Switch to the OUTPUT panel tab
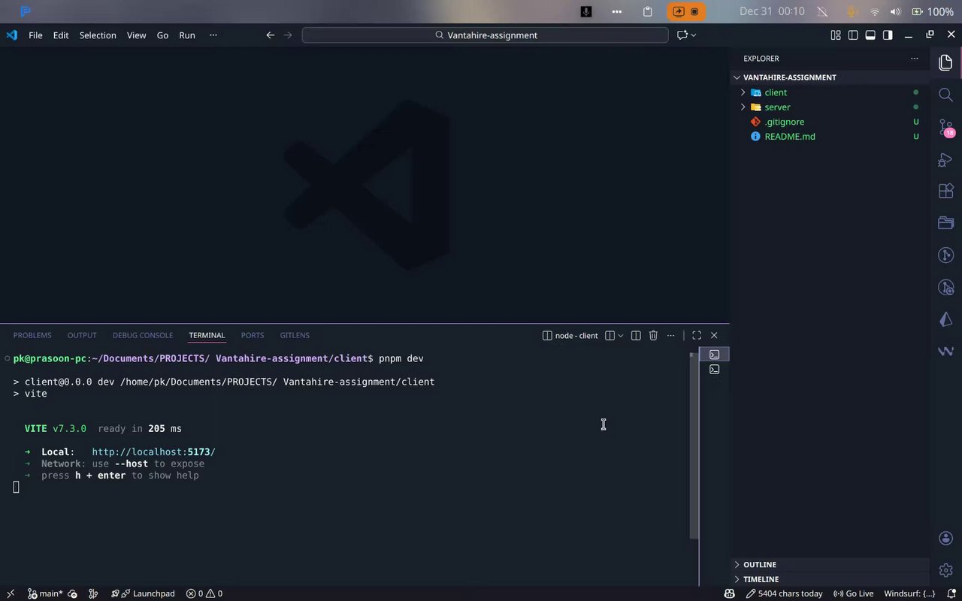962x601 pixels. [82, 335]
